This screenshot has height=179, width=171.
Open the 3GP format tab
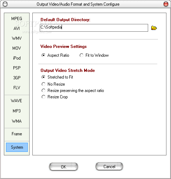[x=17, y=78]
